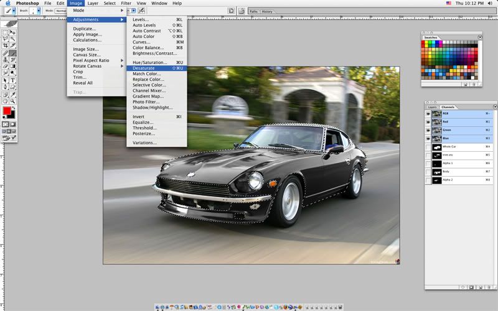
Task: Select the Move tool
Action: pos(13,32)
